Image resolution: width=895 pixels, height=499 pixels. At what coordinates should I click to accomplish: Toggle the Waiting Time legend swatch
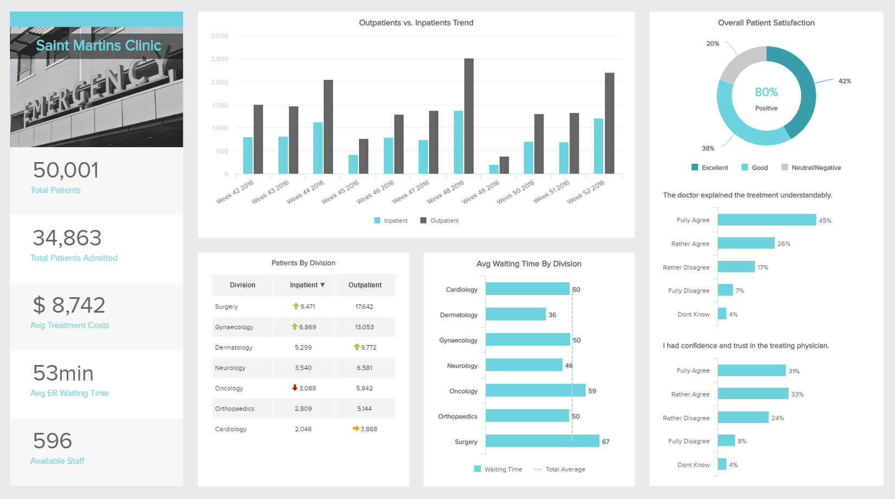pos(477,469)
